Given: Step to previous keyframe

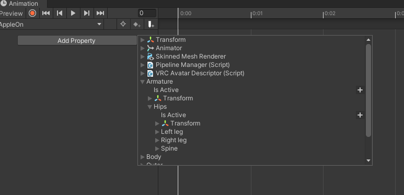Looking at the screenshot, I should (60, 13).
